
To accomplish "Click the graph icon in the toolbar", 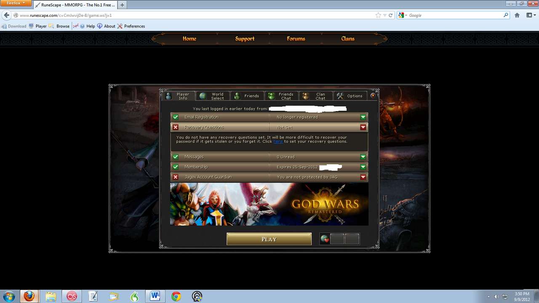I will (76, 26).
